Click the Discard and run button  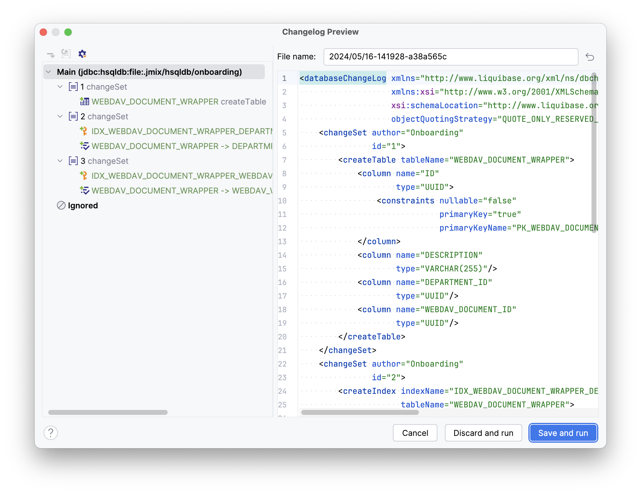[x=483, y=433]
